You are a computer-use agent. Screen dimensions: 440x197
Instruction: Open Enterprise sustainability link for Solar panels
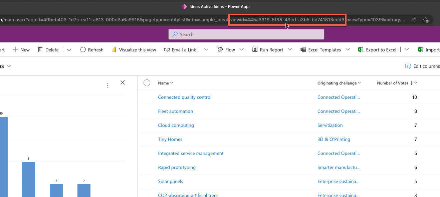click(x=339, y=181)
